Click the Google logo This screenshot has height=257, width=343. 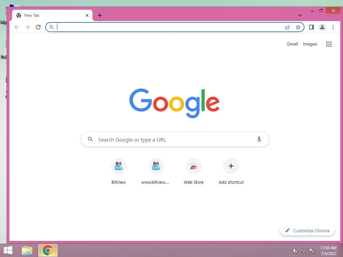174,103
